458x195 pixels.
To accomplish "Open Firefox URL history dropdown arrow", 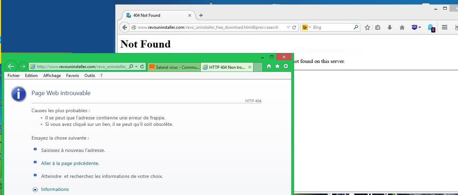I will (x=288, y=27).
